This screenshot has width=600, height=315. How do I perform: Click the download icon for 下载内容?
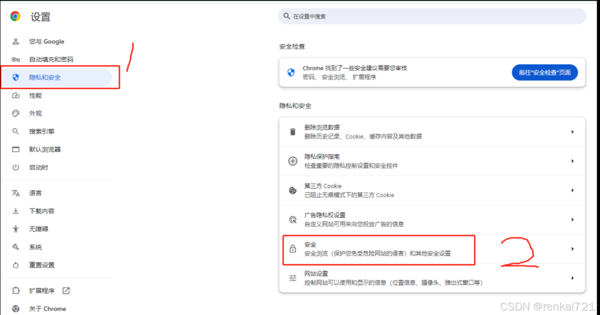tap(16, 211)
